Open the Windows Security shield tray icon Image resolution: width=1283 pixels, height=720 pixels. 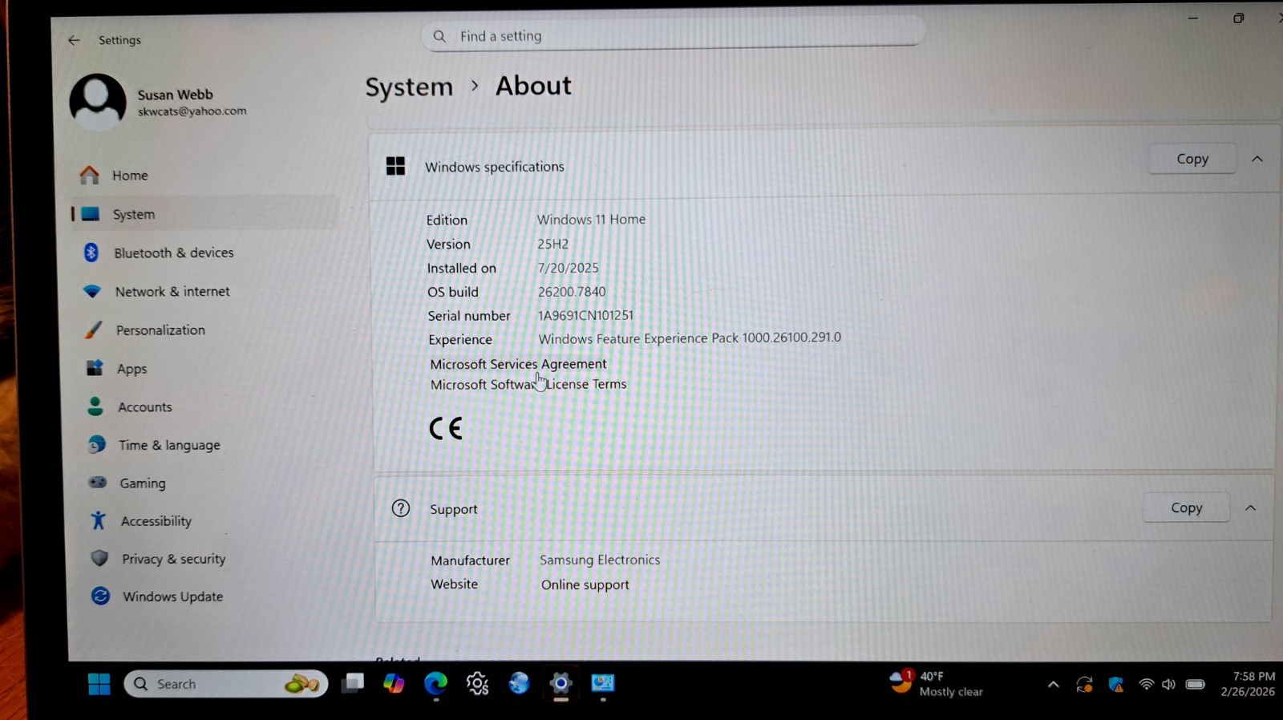click(x=1115, y=684)
